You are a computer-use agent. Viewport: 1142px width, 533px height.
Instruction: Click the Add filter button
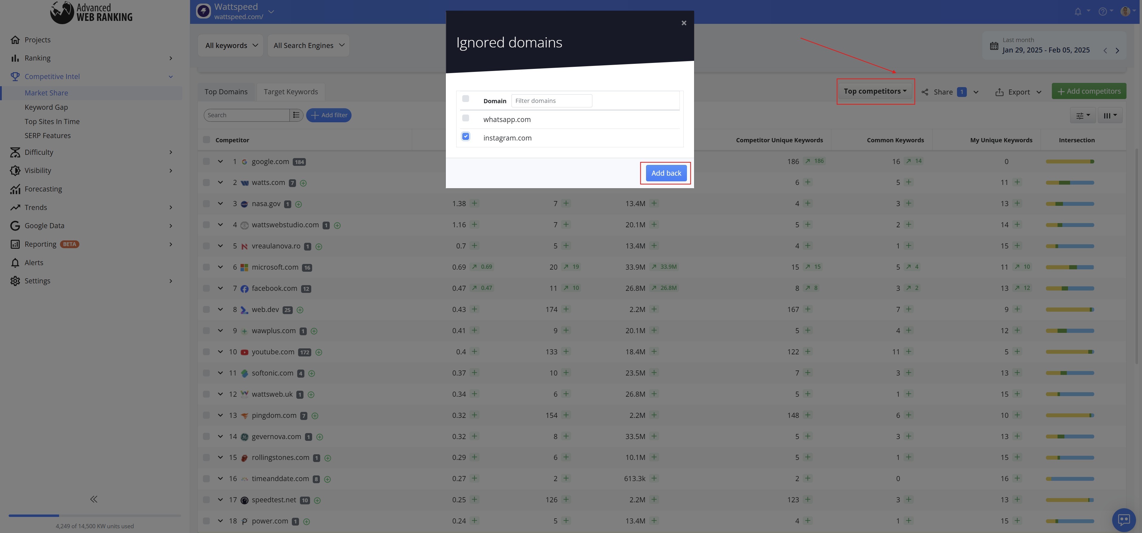tap(329, 115)
